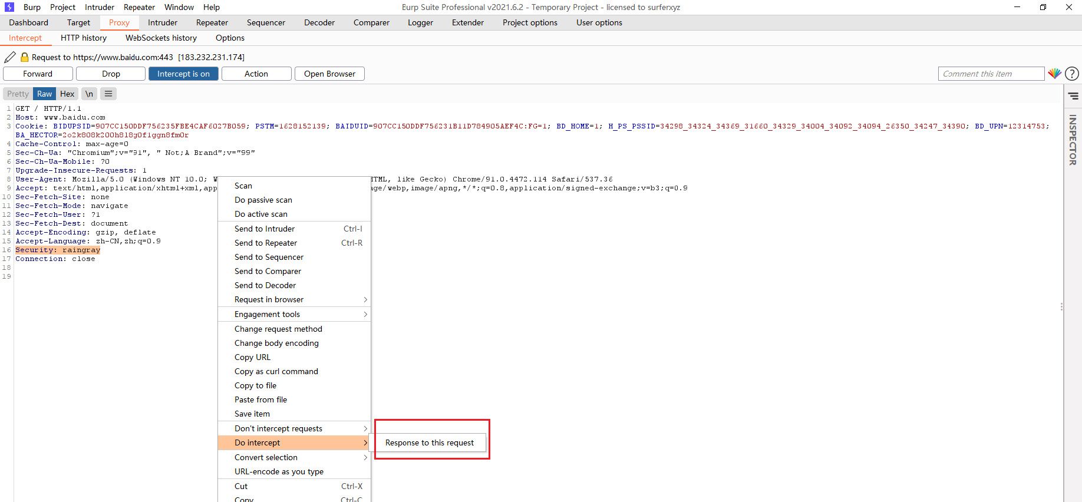Toggle the Intercept is on button
Viewport: 1082px width, 502px height.
click(183, 74)
